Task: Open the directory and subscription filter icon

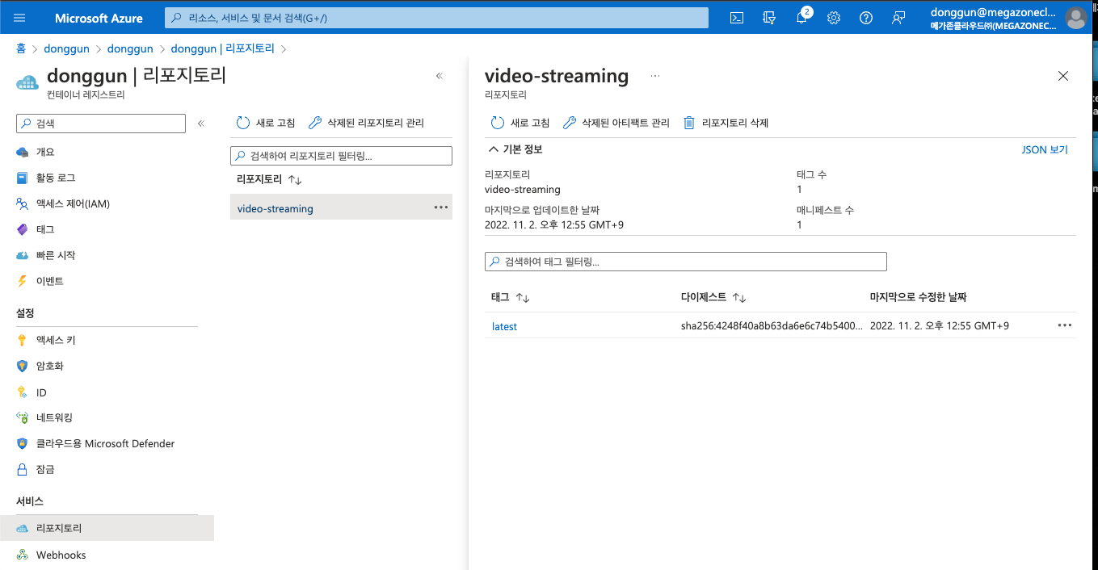Action: (769, 18)
